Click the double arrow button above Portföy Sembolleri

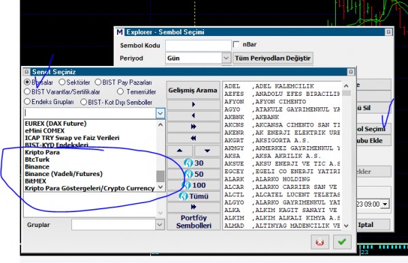coord(193,207)
